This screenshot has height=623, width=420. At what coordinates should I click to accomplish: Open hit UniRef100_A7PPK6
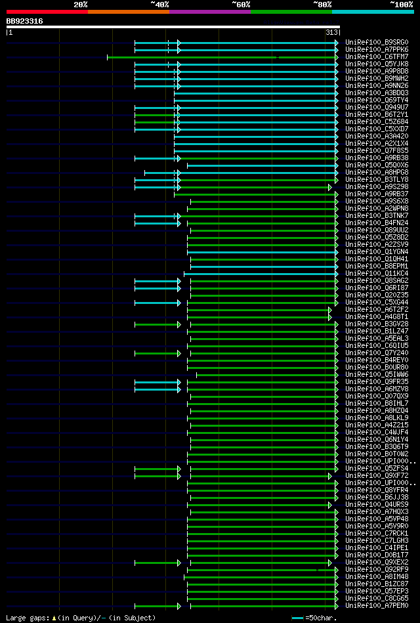(x=377, y=50)
